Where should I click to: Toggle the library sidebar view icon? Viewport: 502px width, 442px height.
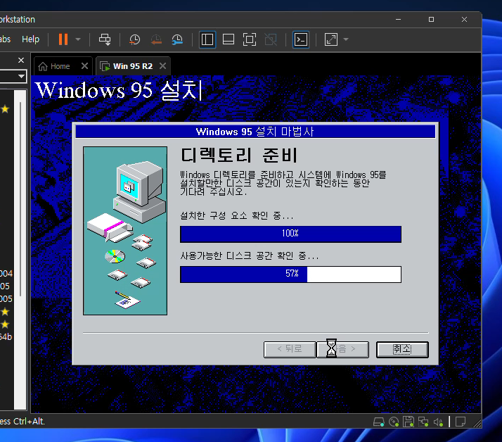point(207,39)
